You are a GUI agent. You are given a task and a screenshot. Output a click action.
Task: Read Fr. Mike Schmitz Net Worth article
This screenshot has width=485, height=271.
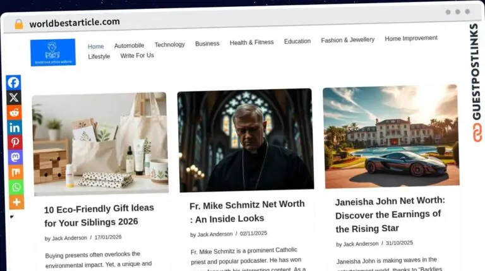tap(247, 211)
